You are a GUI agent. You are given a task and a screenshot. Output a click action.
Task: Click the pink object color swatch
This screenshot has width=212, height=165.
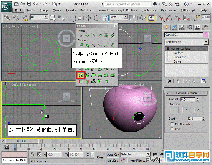[x=206, y=35]
